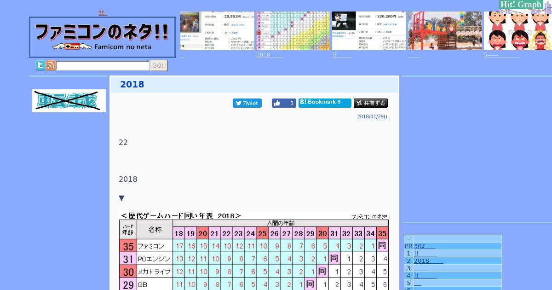552x290 pixels.
Task: Open the 20,501円 auction thumbnail
Action: (217, 31)
